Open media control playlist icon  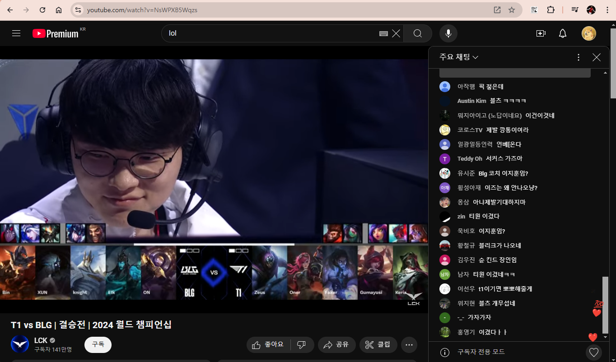(x=575, y=10)
